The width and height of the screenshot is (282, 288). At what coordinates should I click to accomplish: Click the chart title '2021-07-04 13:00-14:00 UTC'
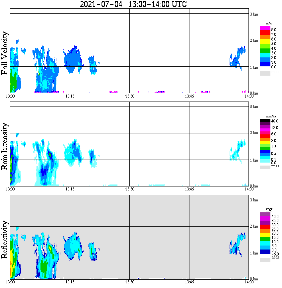point(133,4)
